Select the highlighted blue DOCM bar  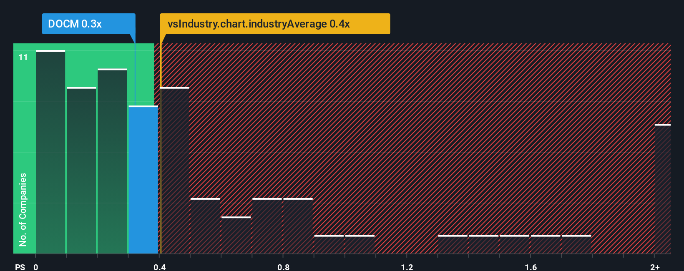pyautogui.click(x=143, y=180)
